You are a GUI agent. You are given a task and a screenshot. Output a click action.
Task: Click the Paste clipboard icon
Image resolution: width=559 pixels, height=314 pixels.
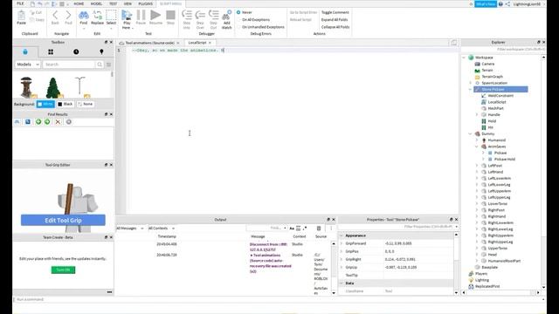pos(21,16)
